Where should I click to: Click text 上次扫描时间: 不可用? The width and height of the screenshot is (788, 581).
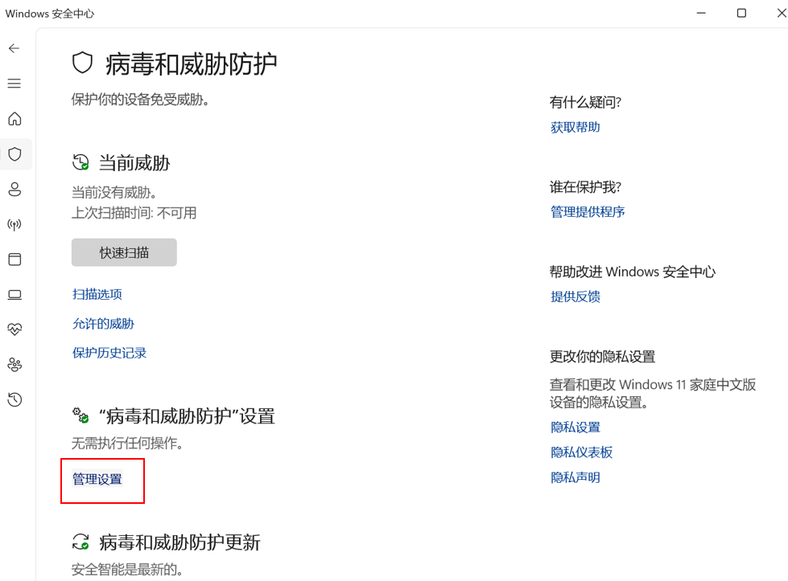click(x=134, y=213)
